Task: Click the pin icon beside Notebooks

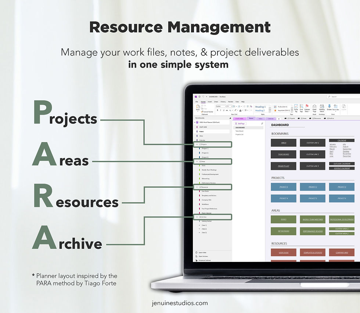Action: [x=230, y=118]
